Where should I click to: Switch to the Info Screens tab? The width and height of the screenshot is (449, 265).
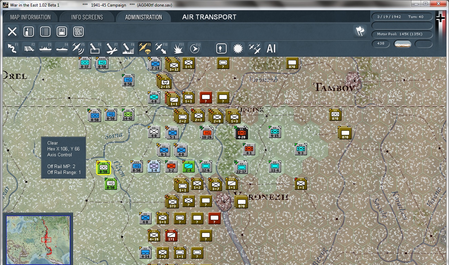coord(87,17)
